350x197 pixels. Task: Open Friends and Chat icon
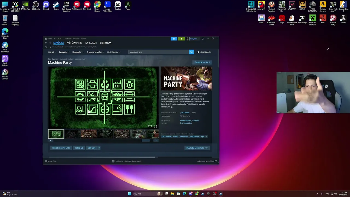coord(216,161)
